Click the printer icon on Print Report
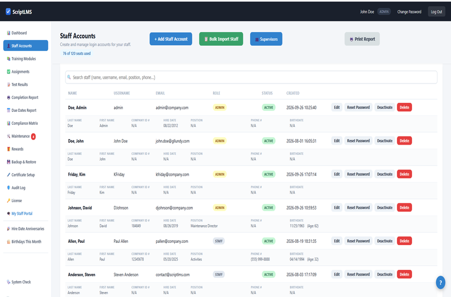Image resolution: width=451 pixels, height=297 pixels. point(351,39)
